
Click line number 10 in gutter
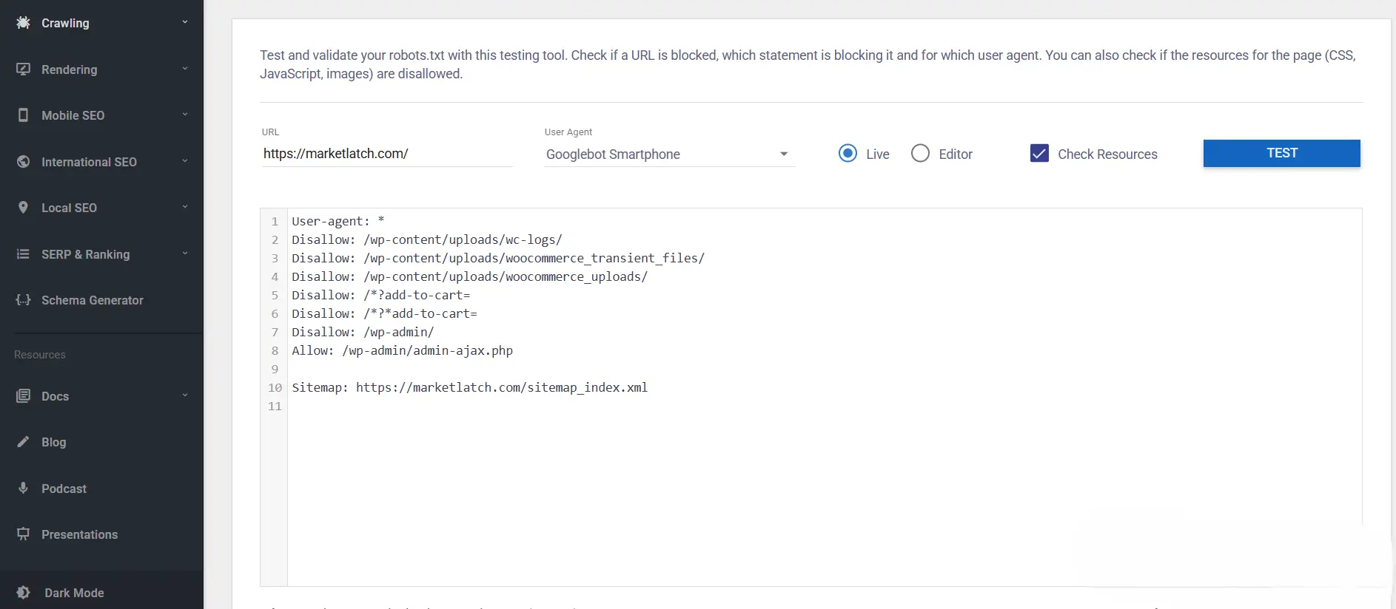tap(275, 387)
